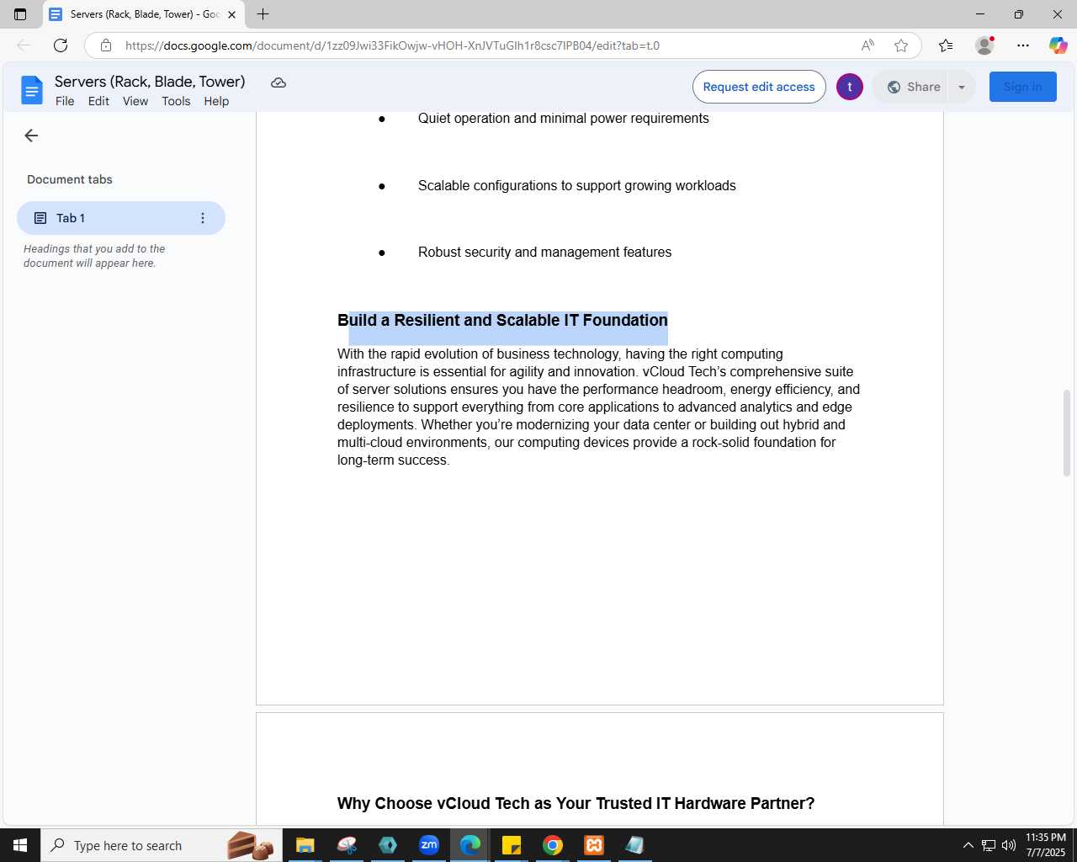Click heading Build a Resilient and Scalable IT Foundation
1077x862 pixels.
pyautogui.click(x=502, y=320)
